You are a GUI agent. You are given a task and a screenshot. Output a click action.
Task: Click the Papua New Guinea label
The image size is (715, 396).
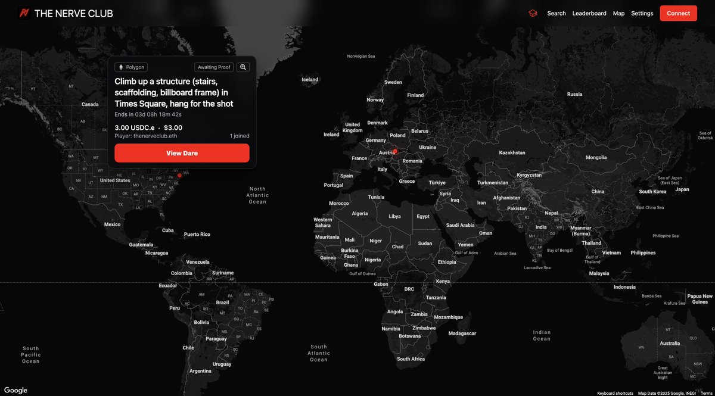point(700,299)
